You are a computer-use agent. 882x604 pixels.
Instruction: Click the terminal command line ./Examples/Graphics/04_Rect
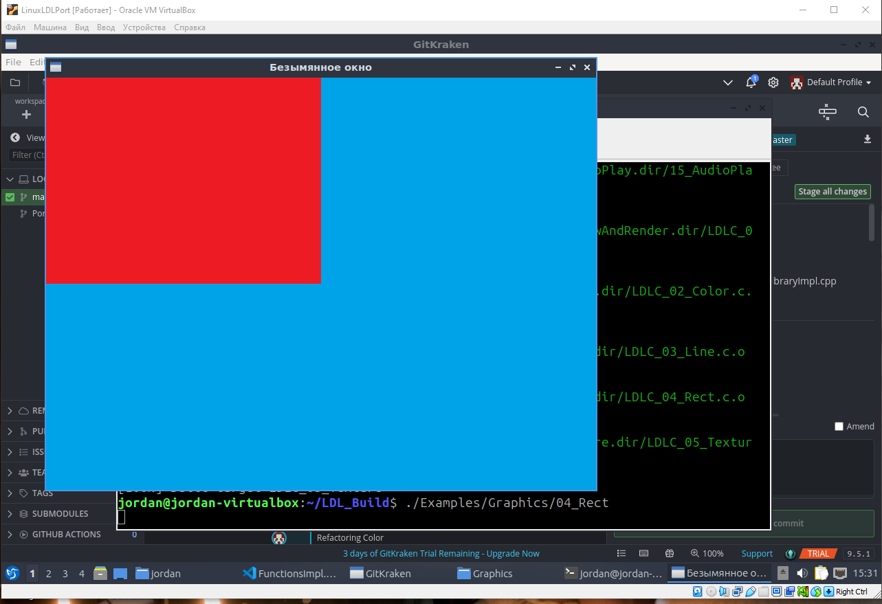[x=507, y=503]
